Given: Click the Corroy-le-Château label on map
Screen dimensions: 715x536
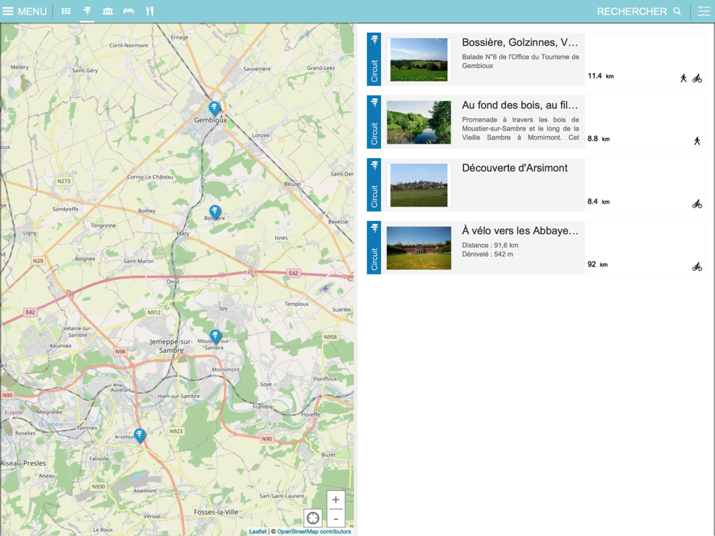Looking at the screenshot, I should (x=150, y=177).
